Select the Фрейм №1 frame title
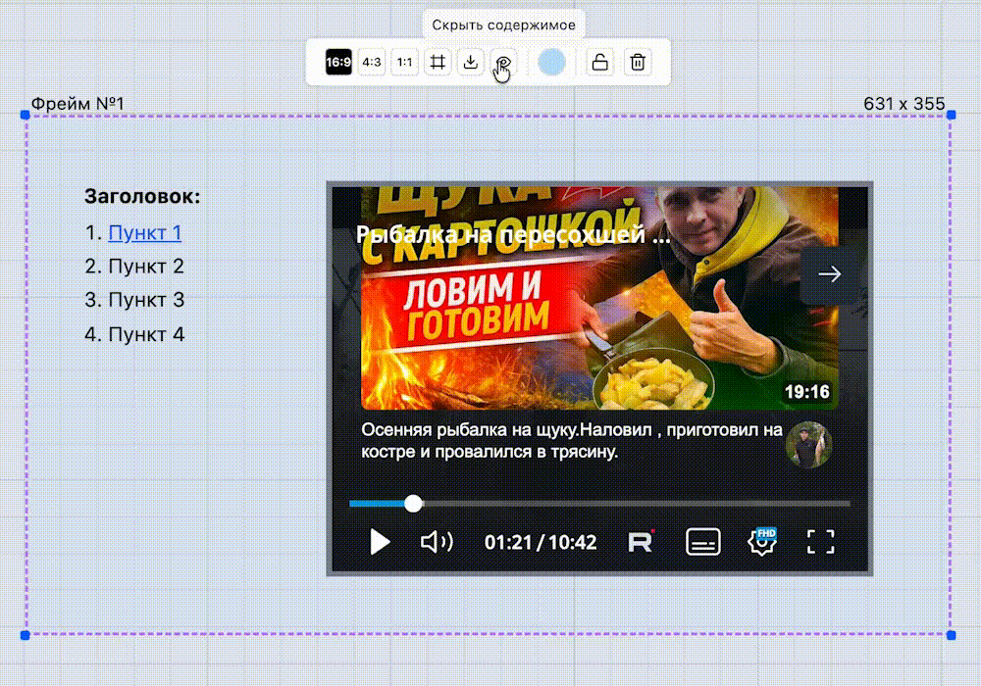This screenshot has height=686, width=981. click(78, 104)
